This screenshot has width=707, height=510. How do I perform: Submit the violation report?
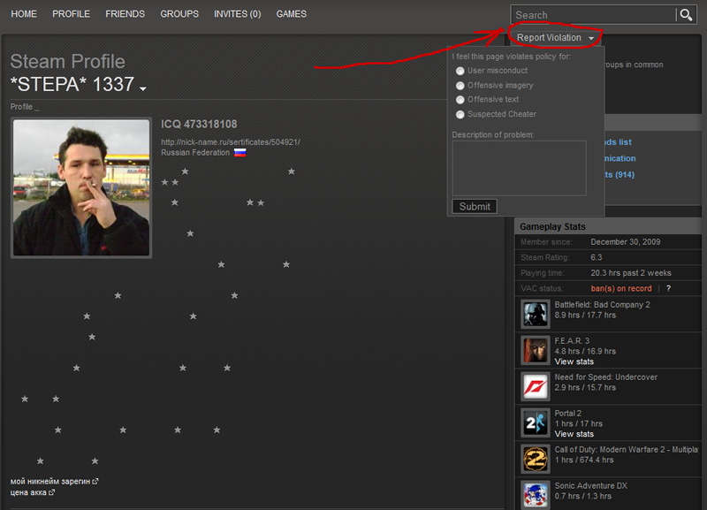(475, 207)
